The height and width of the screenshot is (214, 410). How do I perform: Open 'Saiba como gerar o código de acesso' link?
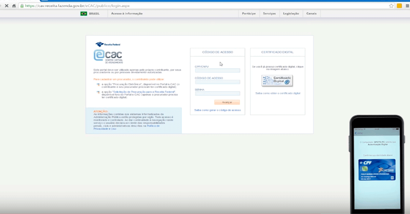pos(218,110)
